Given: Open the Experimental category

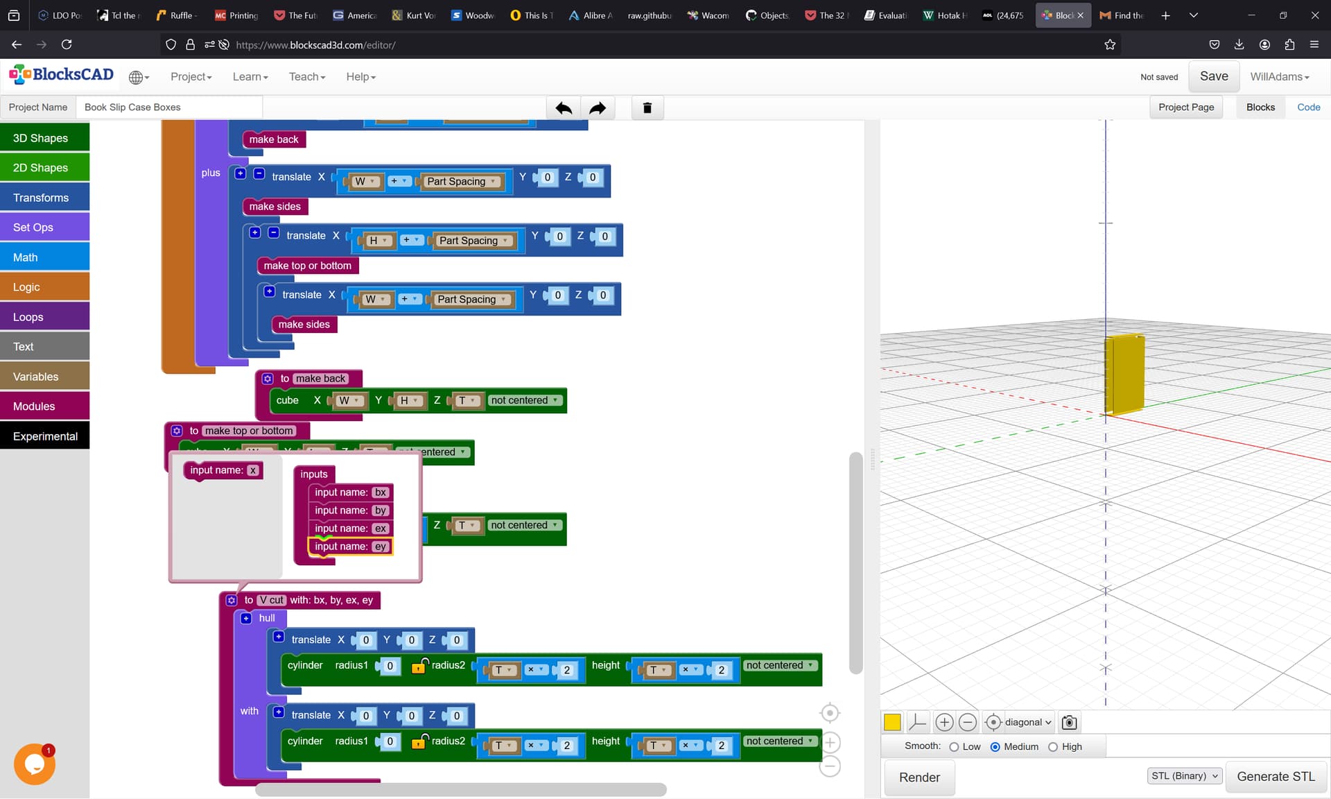Looking at the screenshot, I should click(x=45, y=436).
